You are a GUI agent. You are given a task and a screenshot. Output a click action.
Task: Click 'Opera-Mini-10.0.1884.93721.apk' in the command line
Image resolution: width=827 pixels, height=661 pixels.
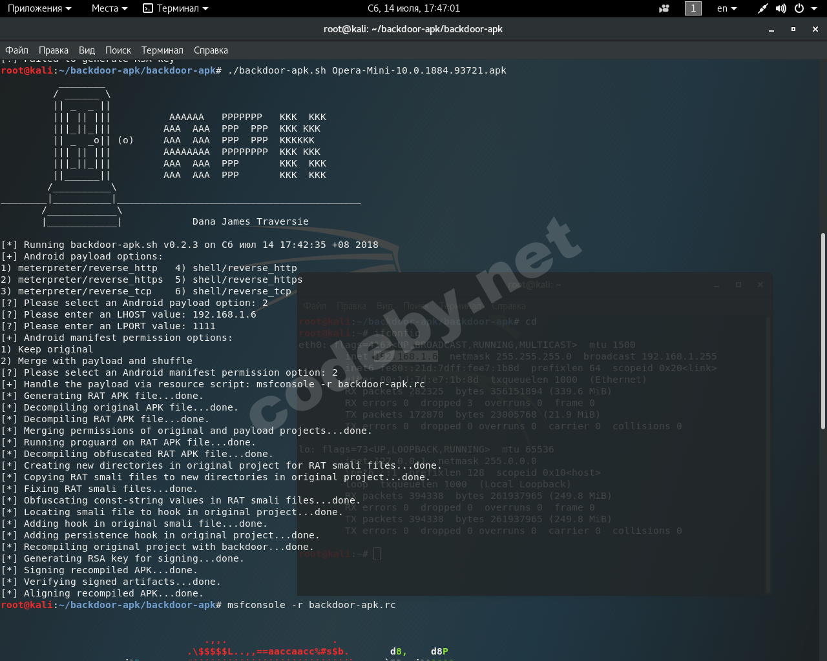(x=419, y=70)
